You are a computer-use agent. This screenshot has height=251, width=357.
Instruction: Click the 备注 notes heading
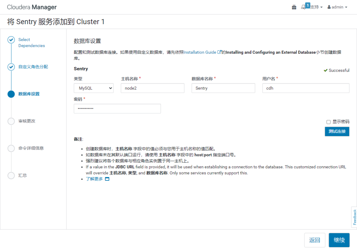(78, 139)
